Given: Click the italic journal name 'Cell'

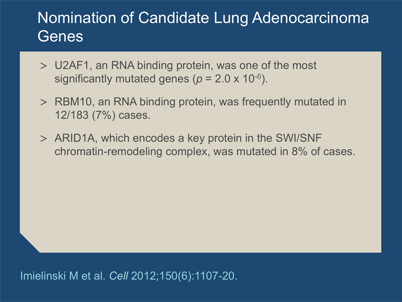Looking at the screenshot, I should (x=119, y=276).
